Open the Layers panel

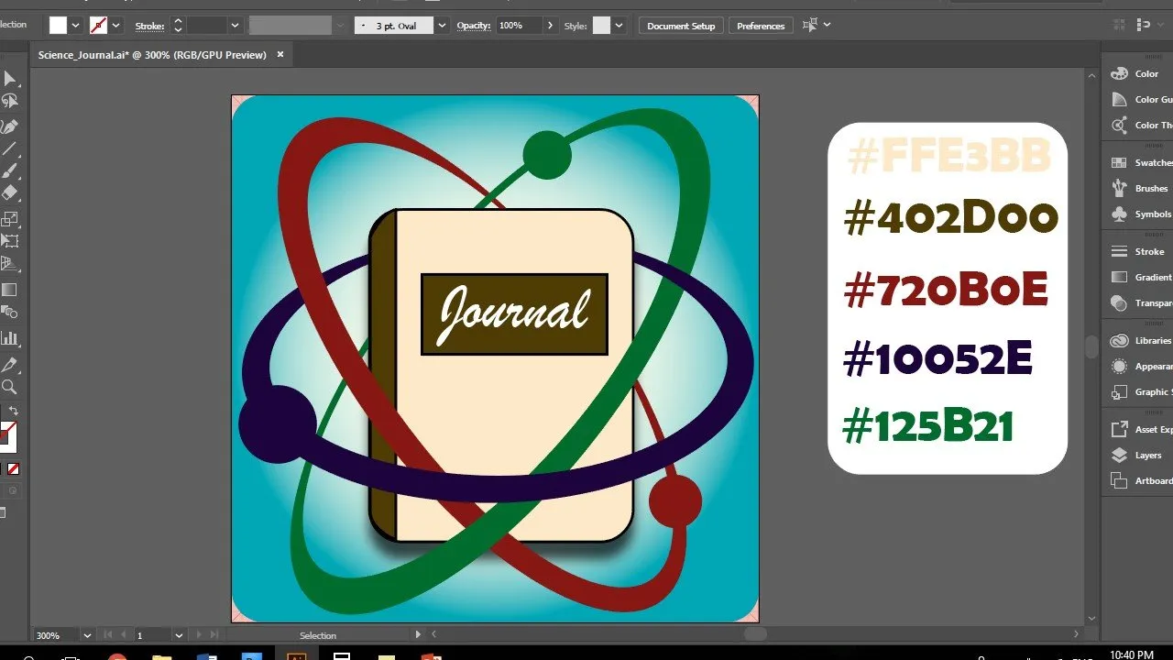pyautogui.click(x=1136, y=455)
